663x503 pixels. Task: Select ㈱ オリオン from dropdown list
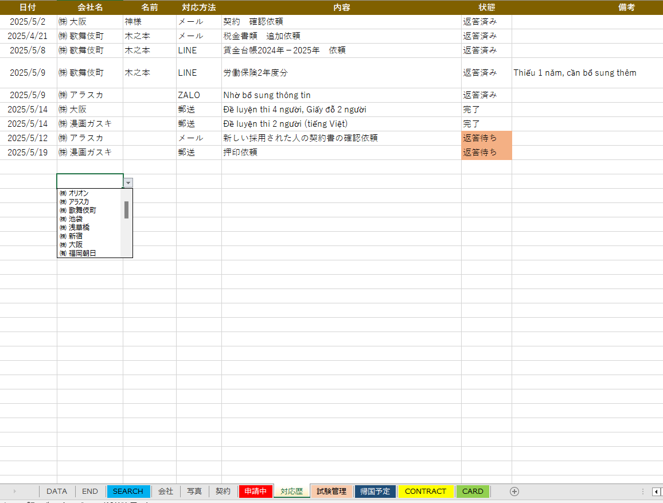[x=79, y=193]
